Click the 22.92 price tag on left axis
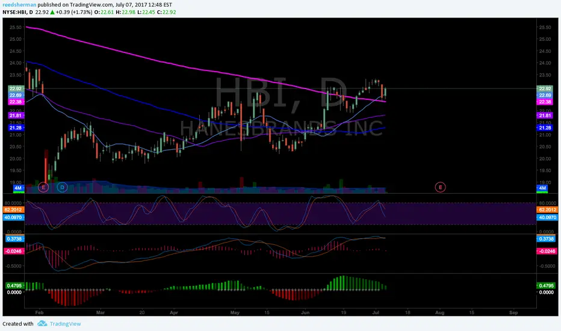The image size is (561, 331). 16,88
